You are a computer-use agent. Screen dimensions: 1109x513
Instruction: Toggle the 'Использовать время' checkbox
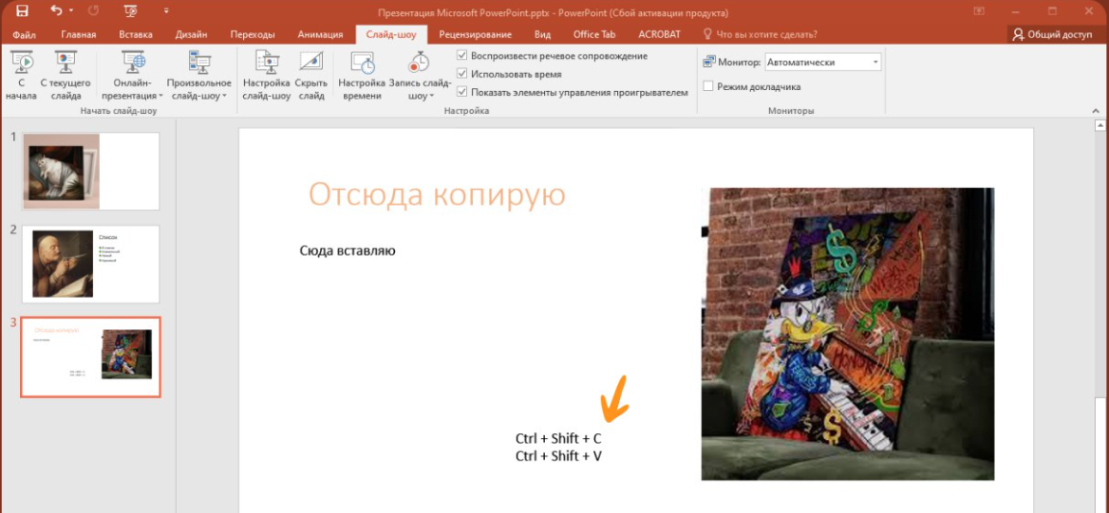tap(461, 73)
